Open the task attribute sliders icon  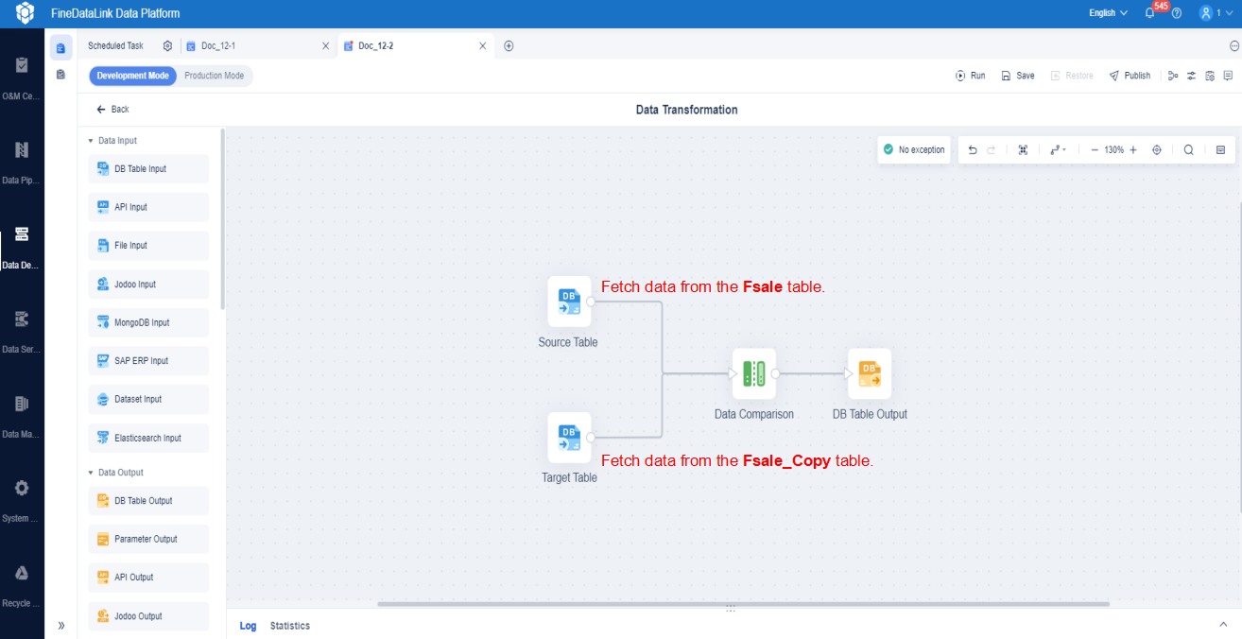click(x=1192, y=76)
